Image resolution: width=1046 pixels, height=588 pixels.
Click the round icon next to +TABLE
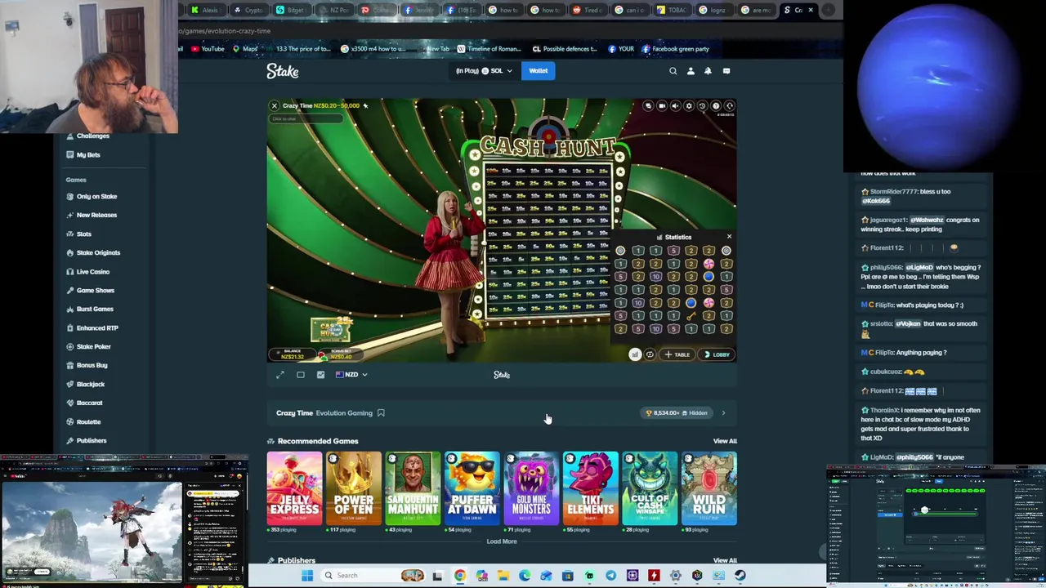click(650, 354)
